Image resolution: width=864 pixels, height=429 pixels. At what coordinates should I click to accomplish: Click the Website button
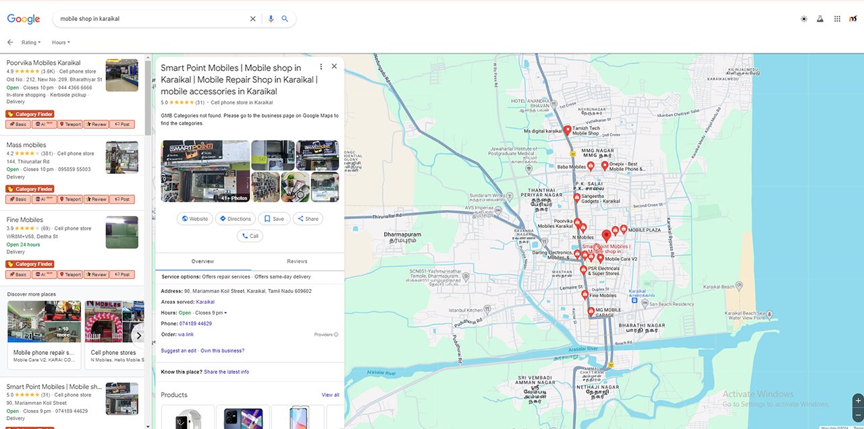point(195,219)
